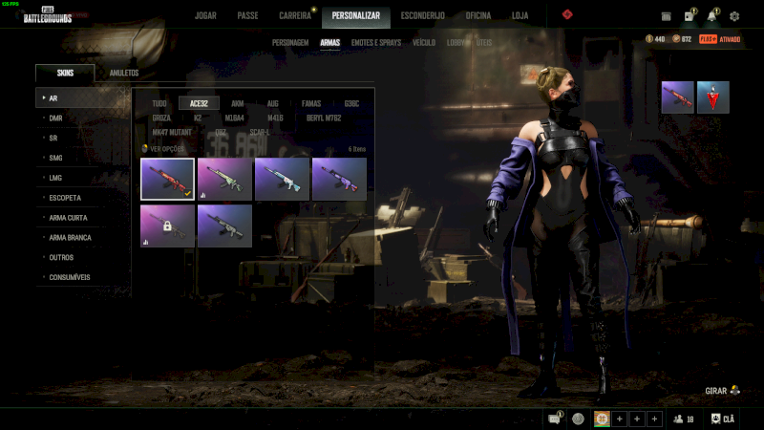
Task: Filter weapons by AKM
Action: tap(237, 103)
